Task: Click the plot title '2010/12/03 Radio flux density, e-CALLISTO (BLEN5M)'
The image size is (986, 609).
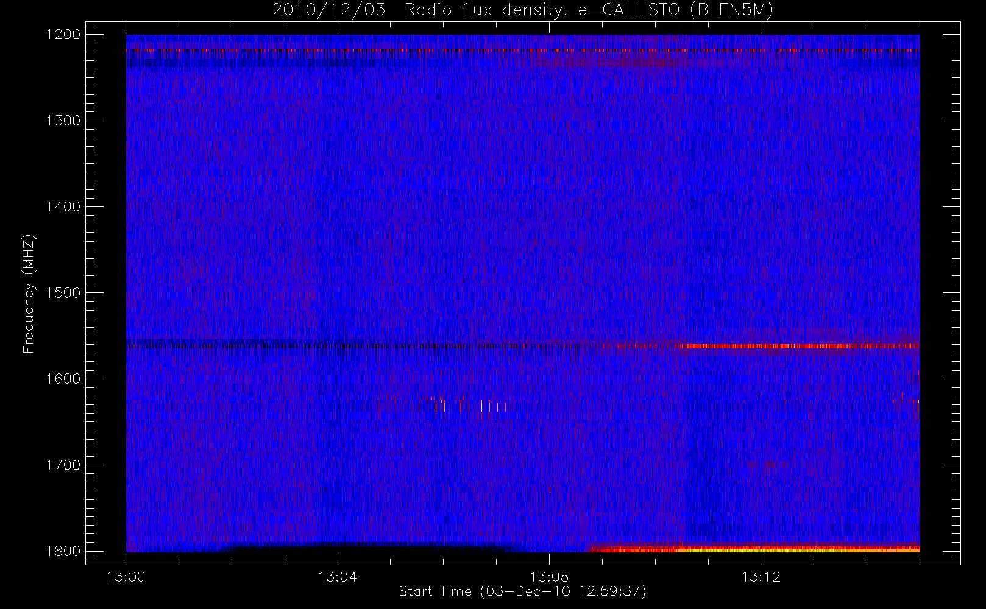Action: coord(522,10)
